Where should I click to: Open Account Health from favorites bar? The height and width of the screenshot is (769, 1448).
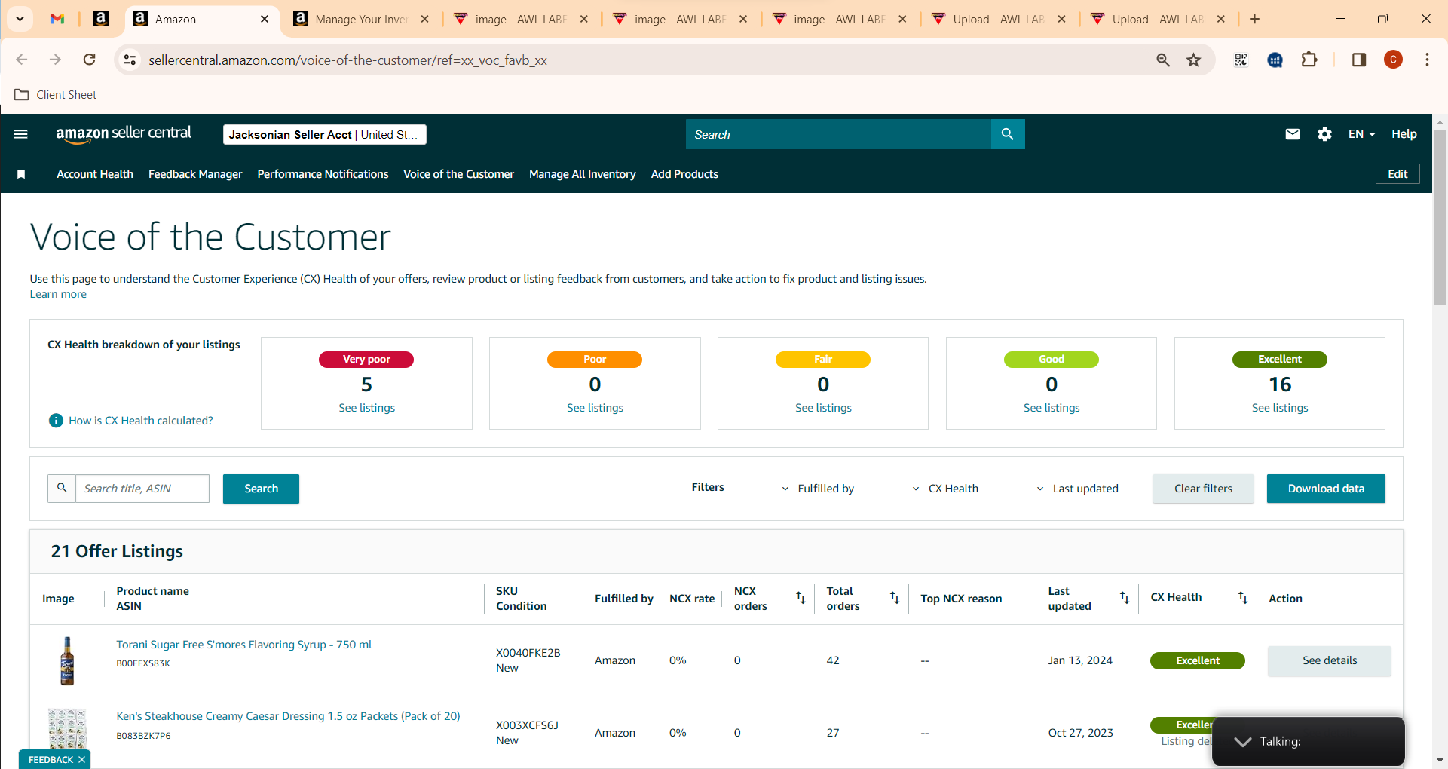[95, 174]
